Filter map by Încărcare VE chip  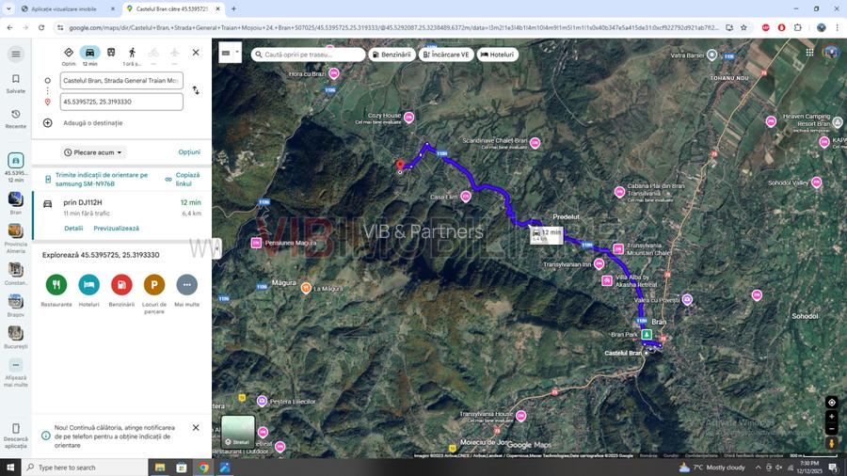(446, 55)
